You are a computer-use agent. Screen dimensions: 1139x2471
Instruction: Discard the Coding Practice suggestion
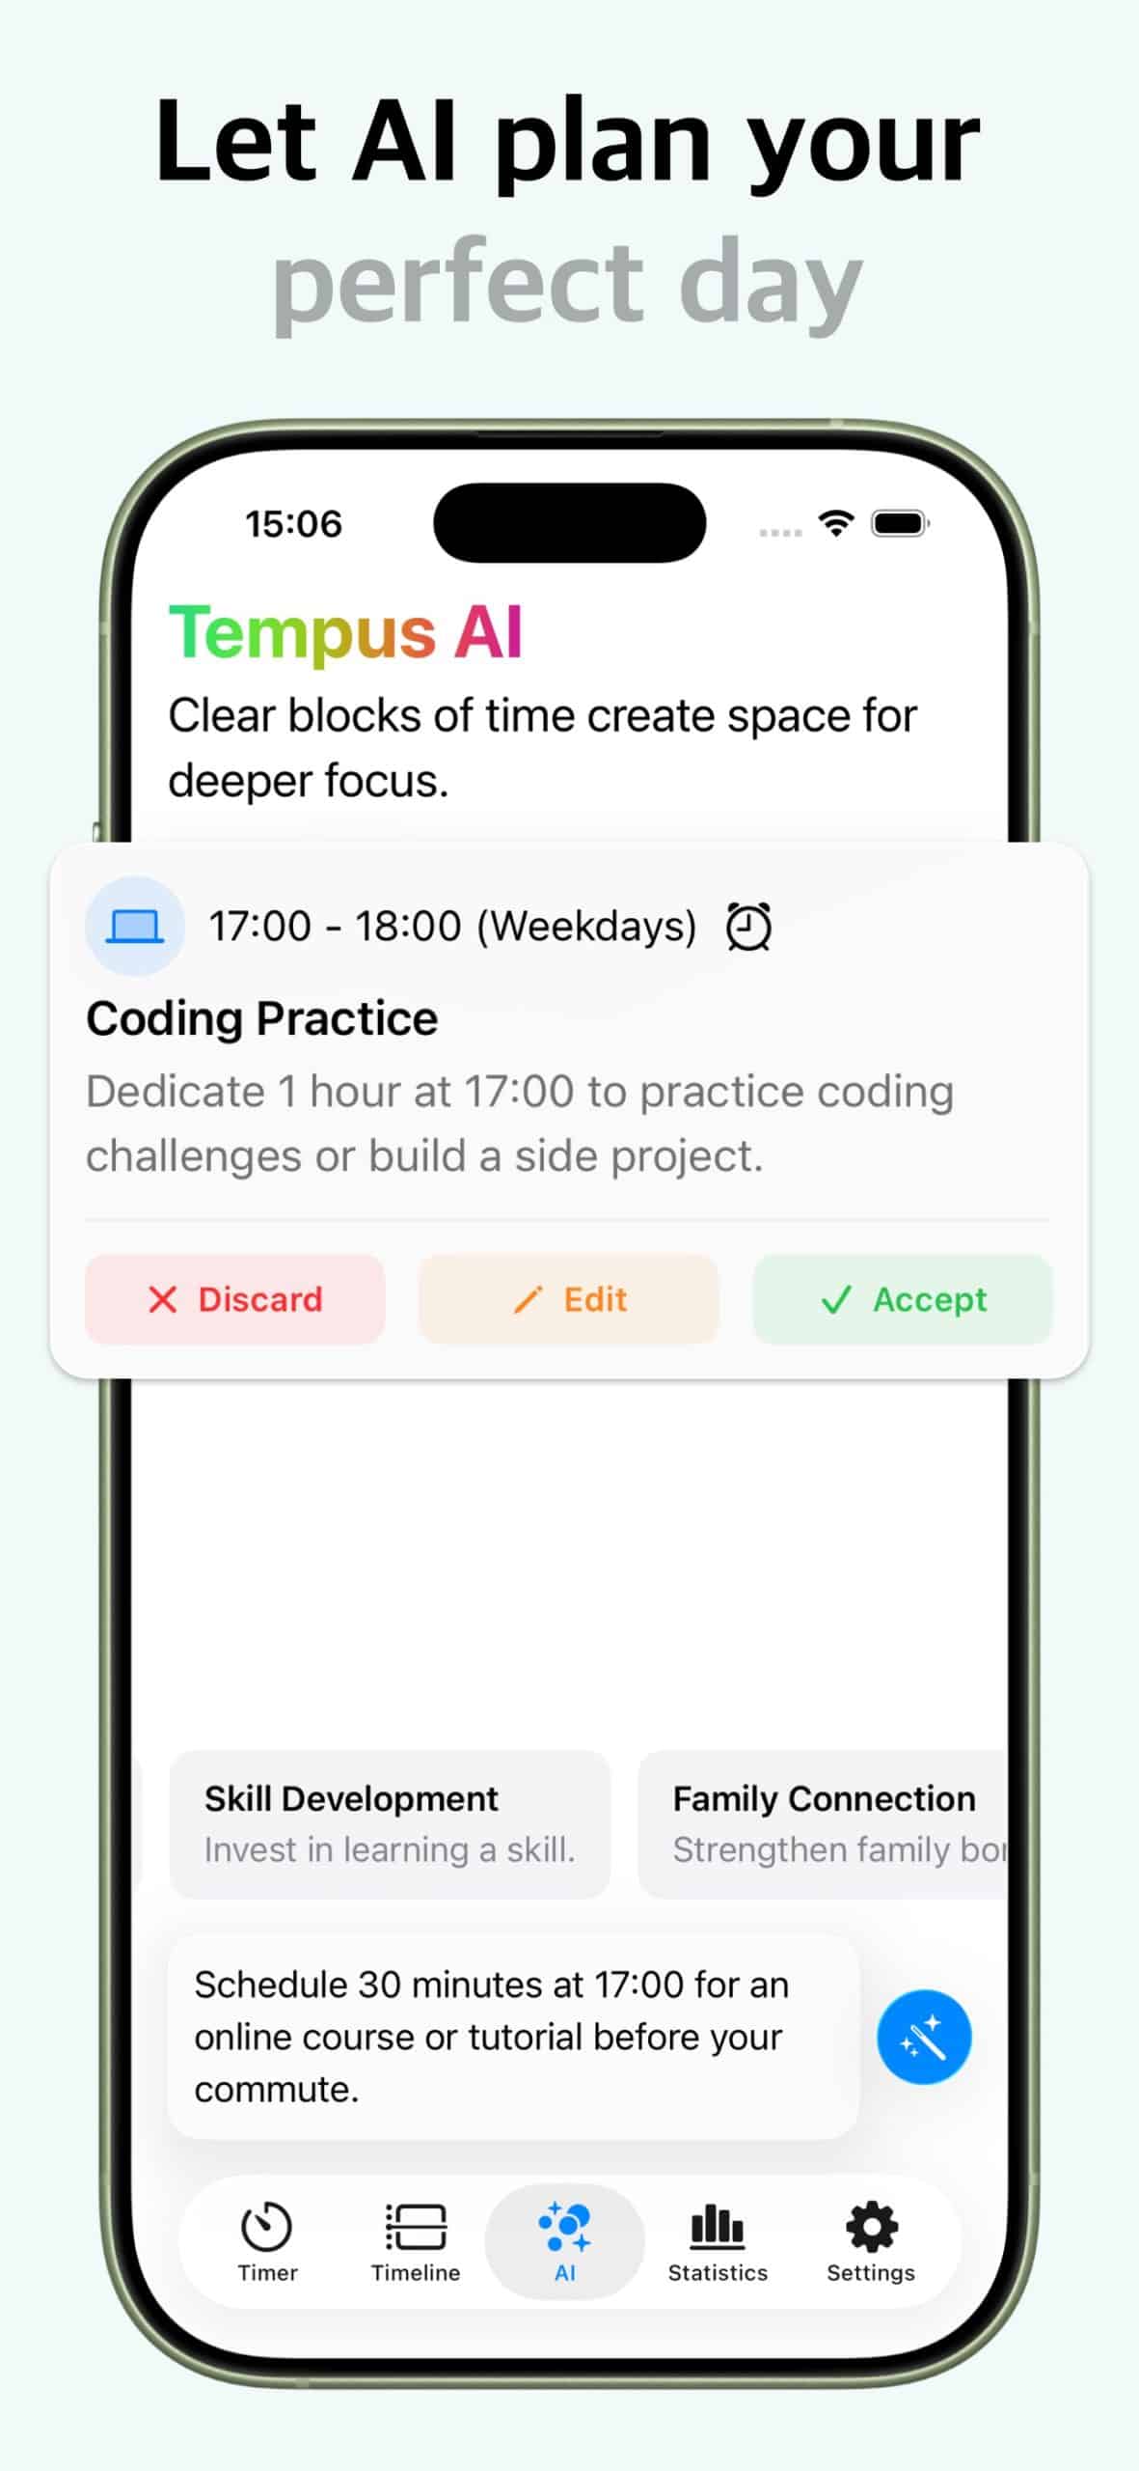233,1299
